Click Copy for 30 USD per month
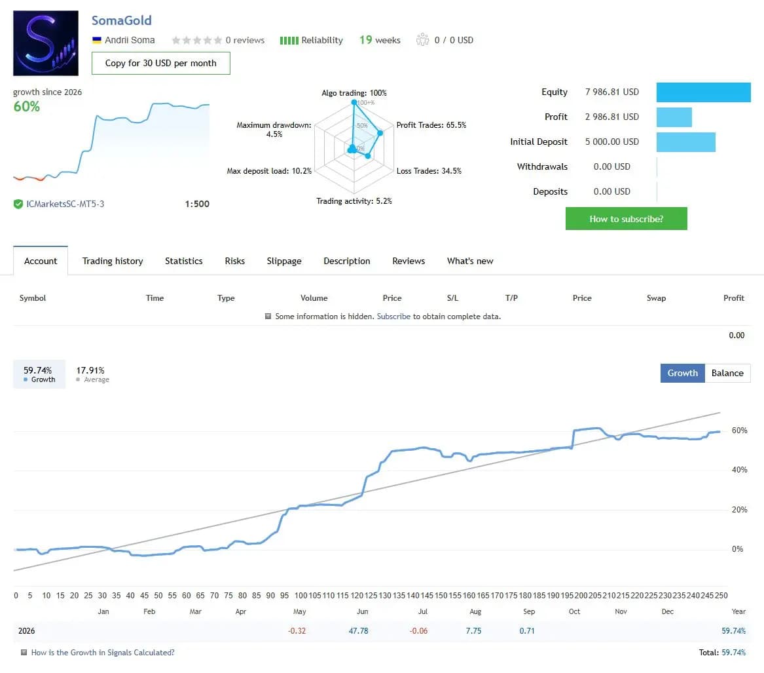The width and height of the screenshot is (764, 673). coord(161,64)
